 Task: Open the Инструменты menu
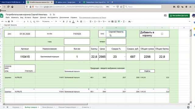click(x=53, y=18)
